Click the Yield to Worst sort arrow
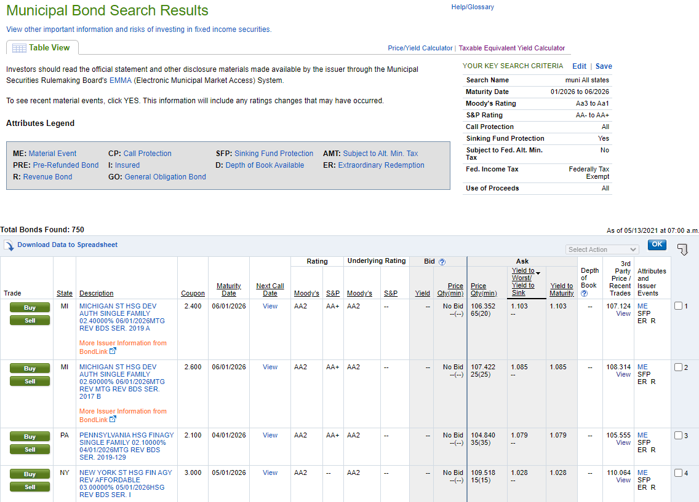The height and width of the screenshot is (502, 699). 538,272
